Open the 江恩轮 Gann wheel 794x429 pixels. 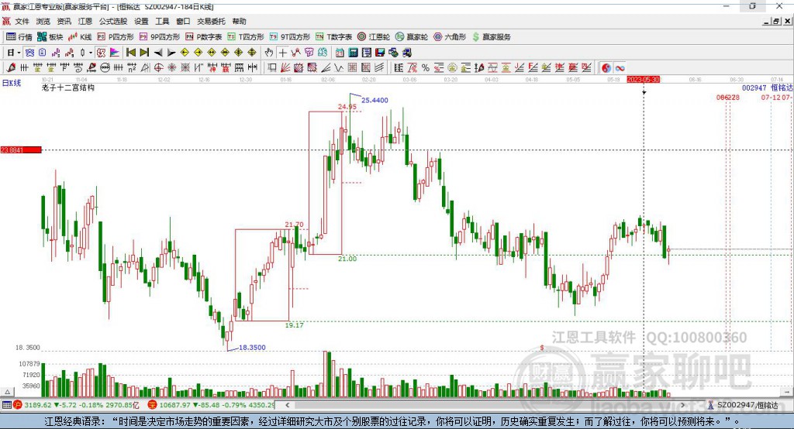[x=374, y=37]
